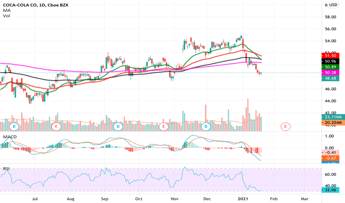Open the USD currency selector
345x203 pixels.
coord(333,5)
